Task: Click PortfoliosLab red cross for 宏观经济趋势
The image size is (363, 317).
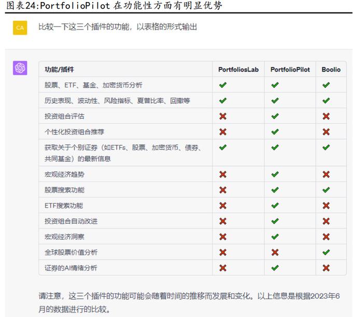Action: 222,174
